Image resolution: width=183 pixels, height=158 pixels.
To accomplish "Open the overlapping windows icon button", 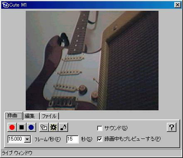I will click(x=44, y=127).
